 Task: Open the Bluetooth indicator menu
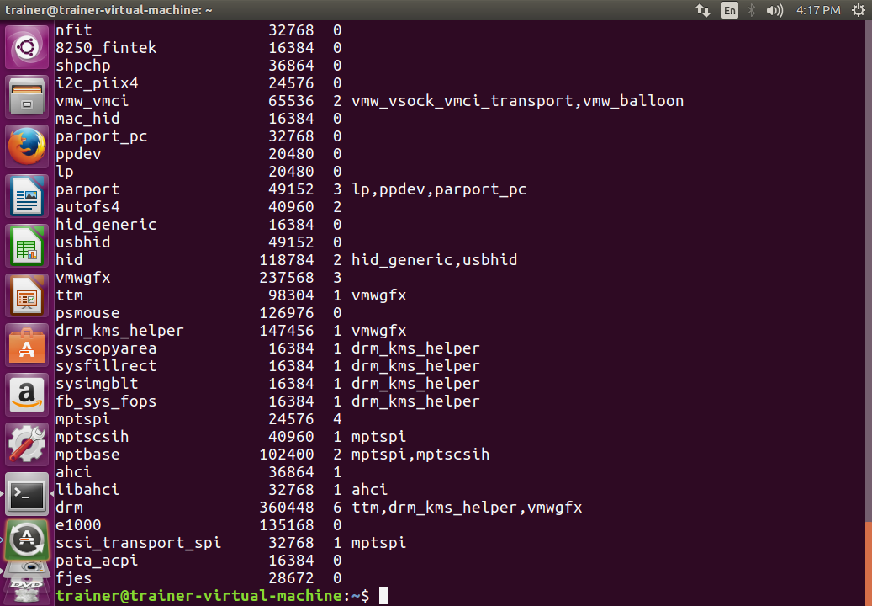[751, 10]
